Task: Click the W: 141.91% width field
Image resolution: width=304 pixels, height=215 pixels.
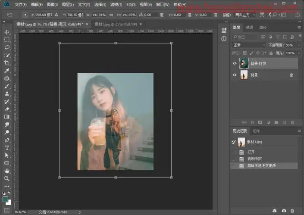Action: coord(99,15)
